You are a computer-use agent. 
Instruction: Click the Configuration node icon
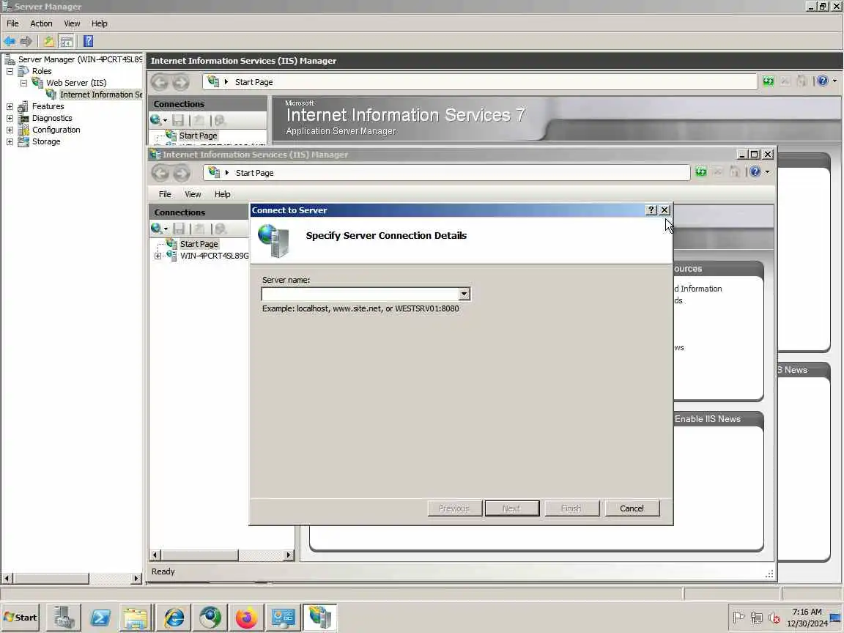[23, 130]
